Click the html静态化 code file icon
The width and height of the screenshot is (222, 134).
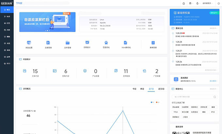[126, 43]
